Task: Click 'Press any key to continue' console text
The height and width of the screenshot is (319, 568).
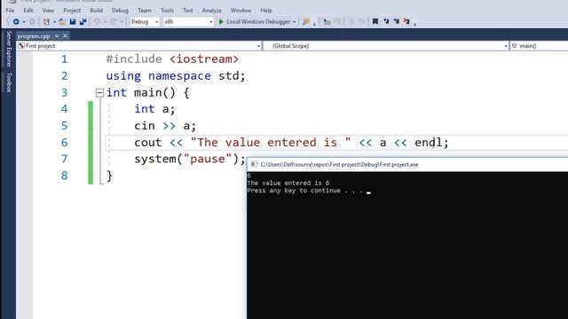Action: (294, 191)
